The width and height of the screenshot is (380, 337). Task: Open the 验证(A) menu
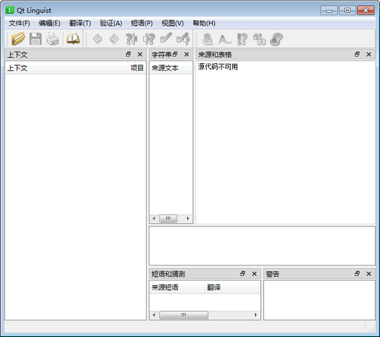(x=111, y=23)
